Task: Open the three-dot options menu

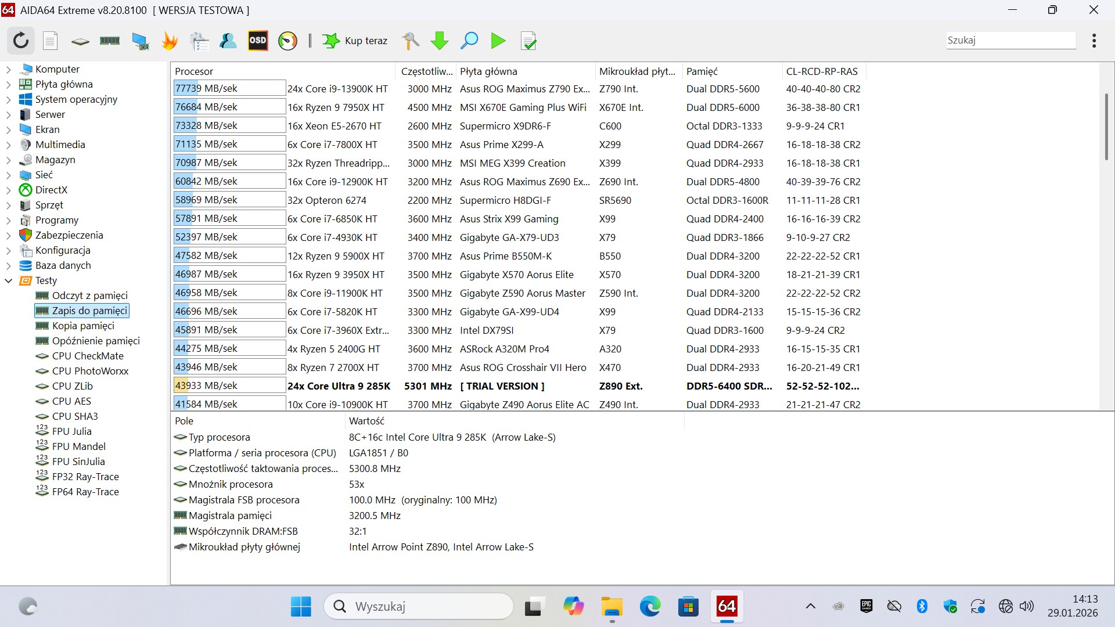Action: [x=1094, y=41]
